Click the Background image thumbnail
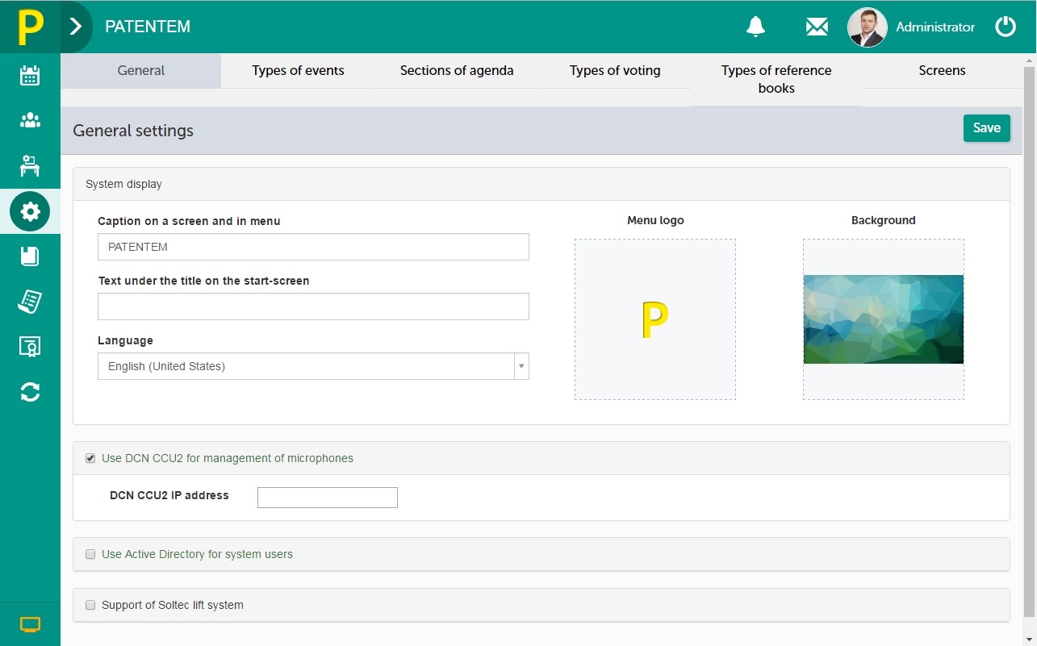Screen dimensions: 1037x646 point(884,319)
